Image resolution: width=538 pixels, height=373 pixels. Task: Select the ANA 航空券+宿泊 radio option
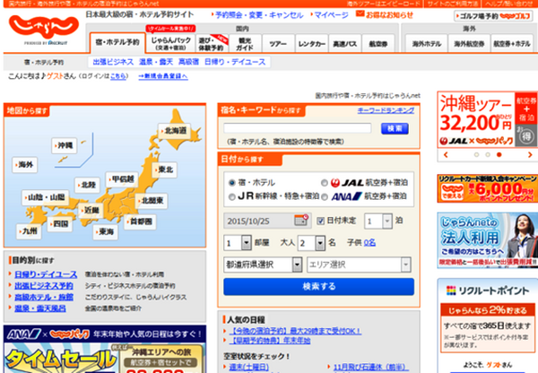[325, 197]
